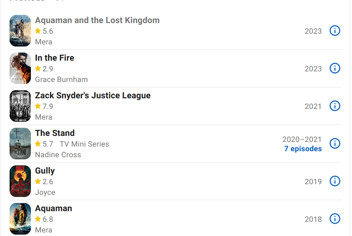Open The Stand info button

coord(335,143)
